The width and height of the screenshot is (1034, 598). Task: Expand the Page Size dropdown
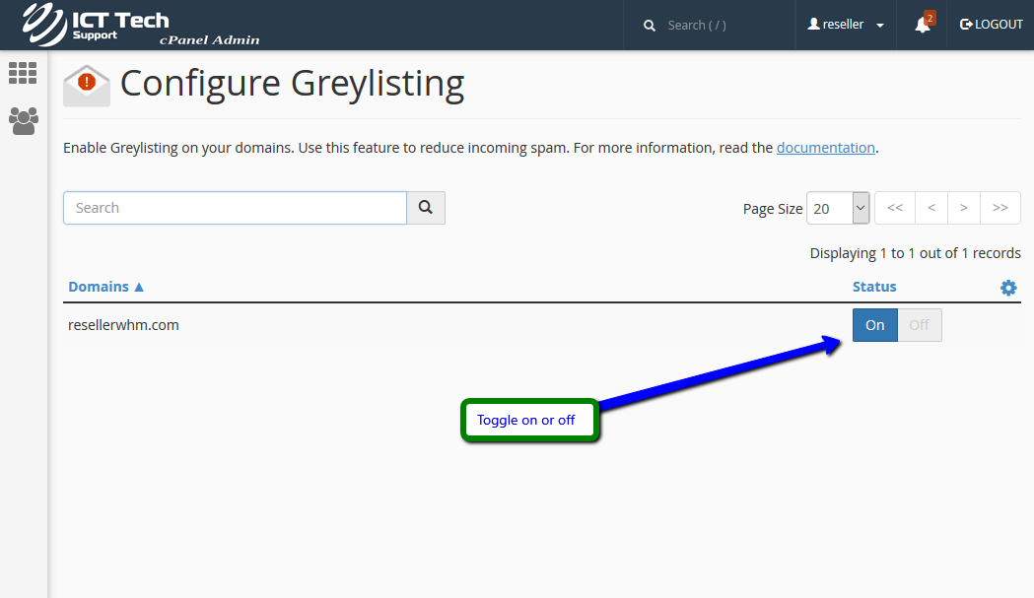838,208
